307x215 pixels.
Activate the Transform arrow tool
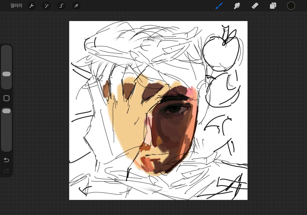pos(76,6)
